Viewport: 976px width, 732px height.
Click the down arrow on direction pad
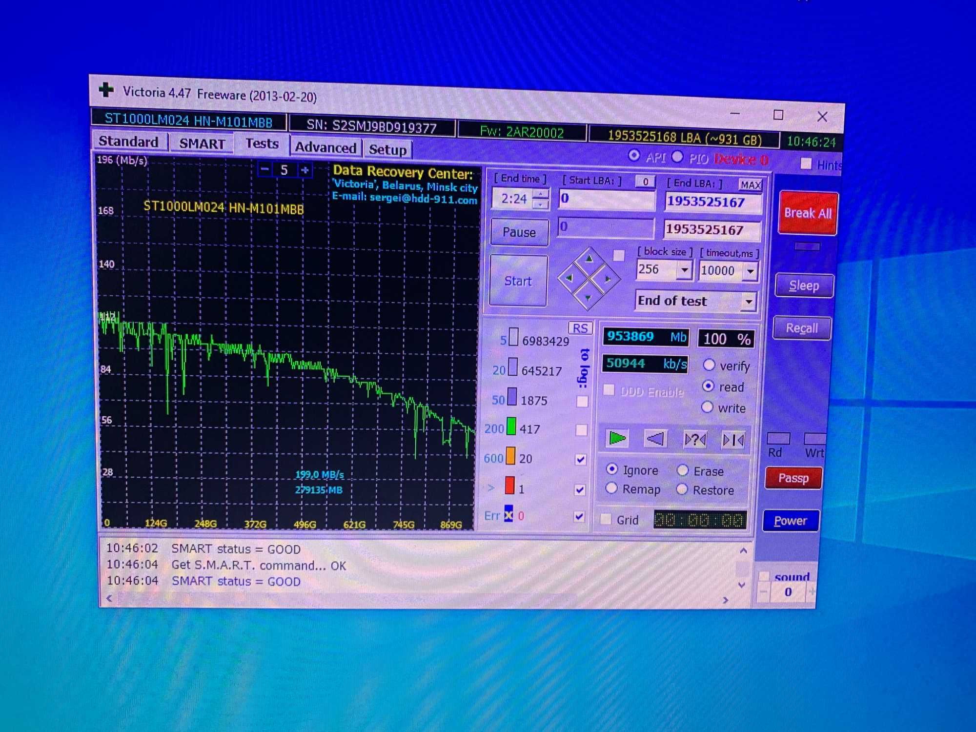[588, 298]
